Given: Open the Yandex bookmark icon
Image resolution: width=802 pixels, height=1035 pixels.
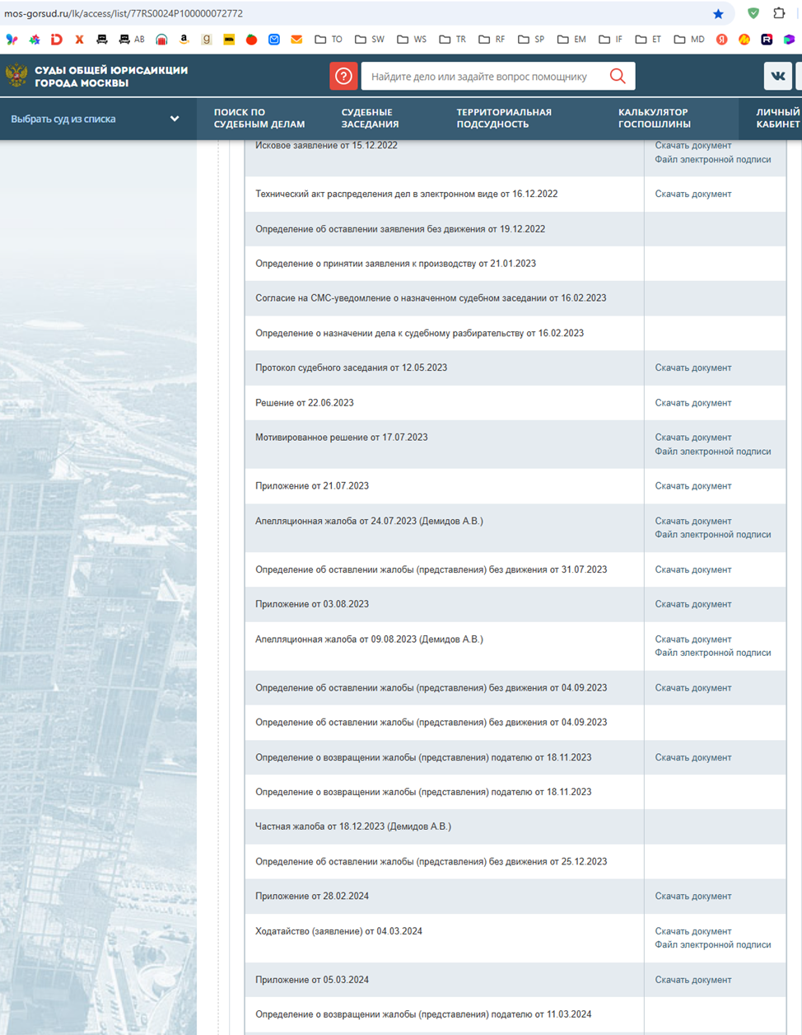Looking at the screenshot, I should [721, 39].
